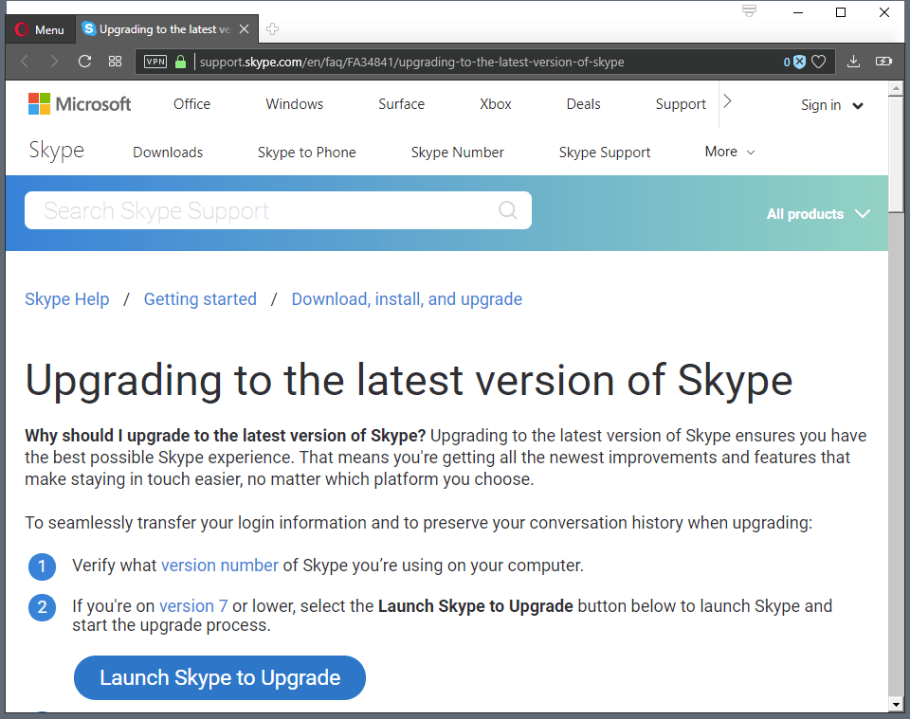The image size is (910, 719).
Task: Open Skype Number page
Action: [457, 153]
